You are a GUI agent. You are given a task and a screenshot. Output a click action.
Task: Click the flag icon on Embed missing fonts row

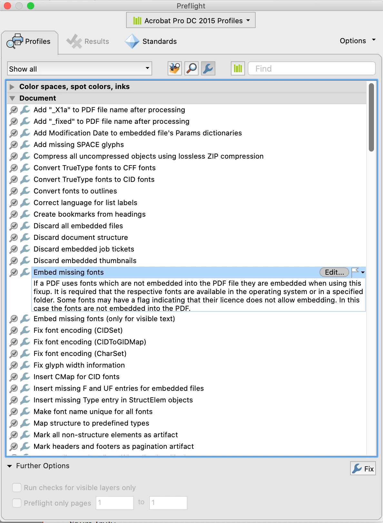coord(355,272)
